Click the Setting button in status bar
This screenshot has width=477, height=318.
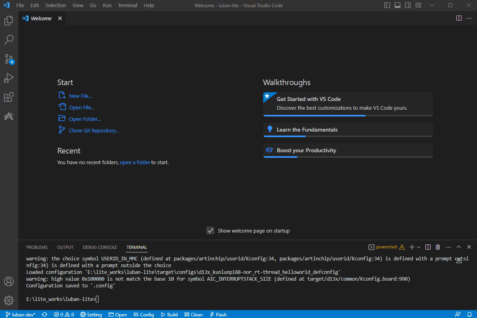pyautogui.click(x=91, y=314)
